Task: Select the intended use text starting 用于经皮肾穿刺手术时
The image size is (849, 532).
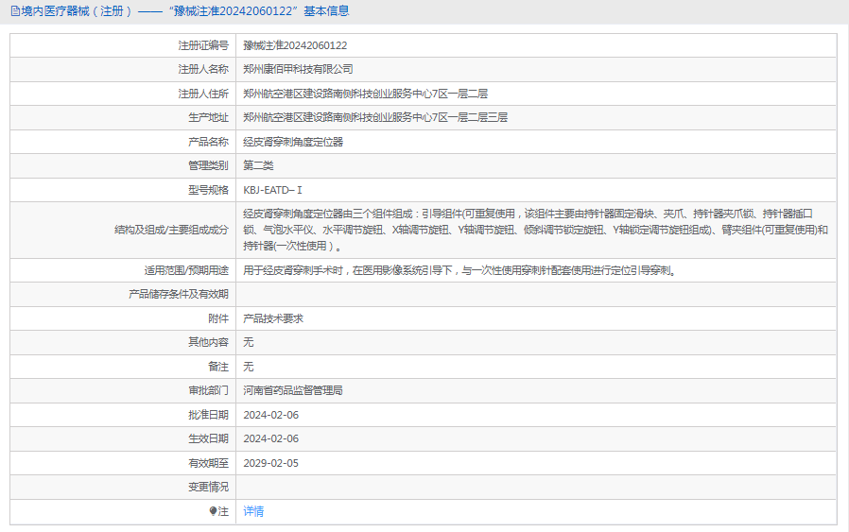Action: tap(459, 270)
